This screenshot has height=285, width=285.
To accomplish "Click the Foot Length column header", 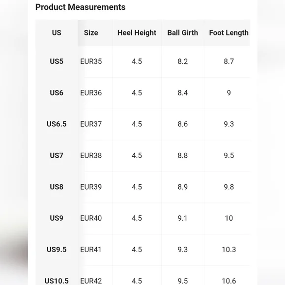I will pyautogui.click(x=228, y=33).
